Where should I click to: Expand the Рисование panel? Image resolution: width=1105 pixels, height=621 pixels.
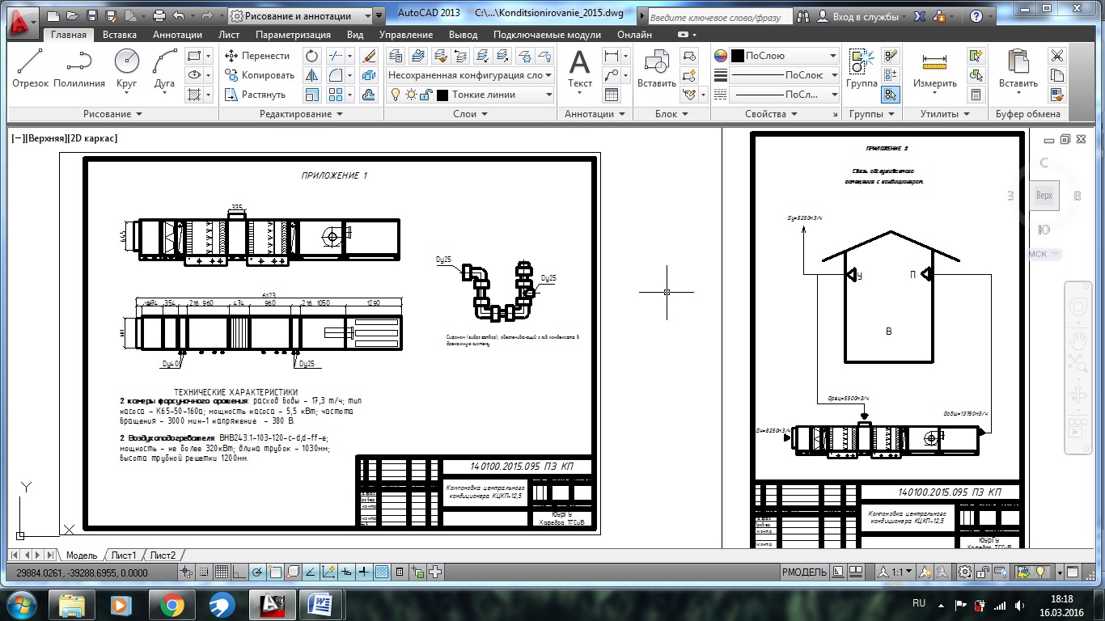[112, 114]
